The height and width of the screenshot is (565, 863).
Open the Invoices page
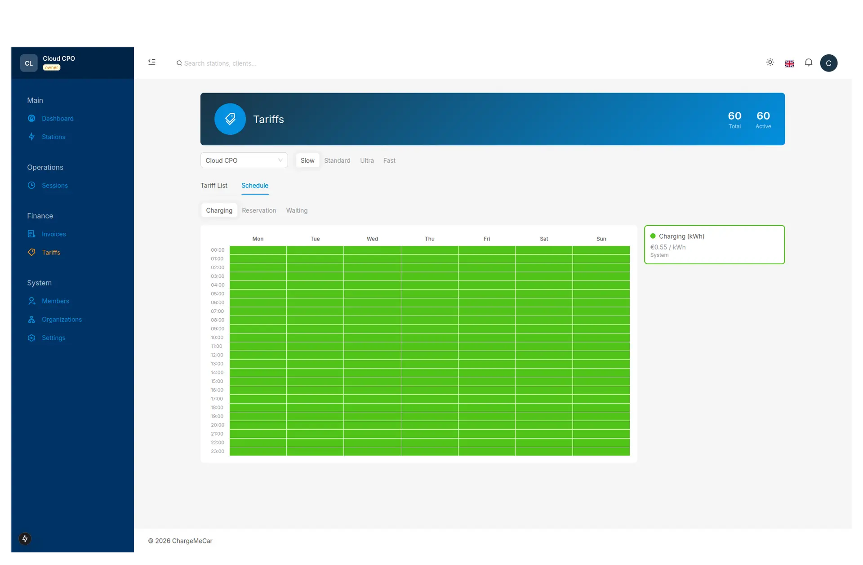[x=54, y=234]
